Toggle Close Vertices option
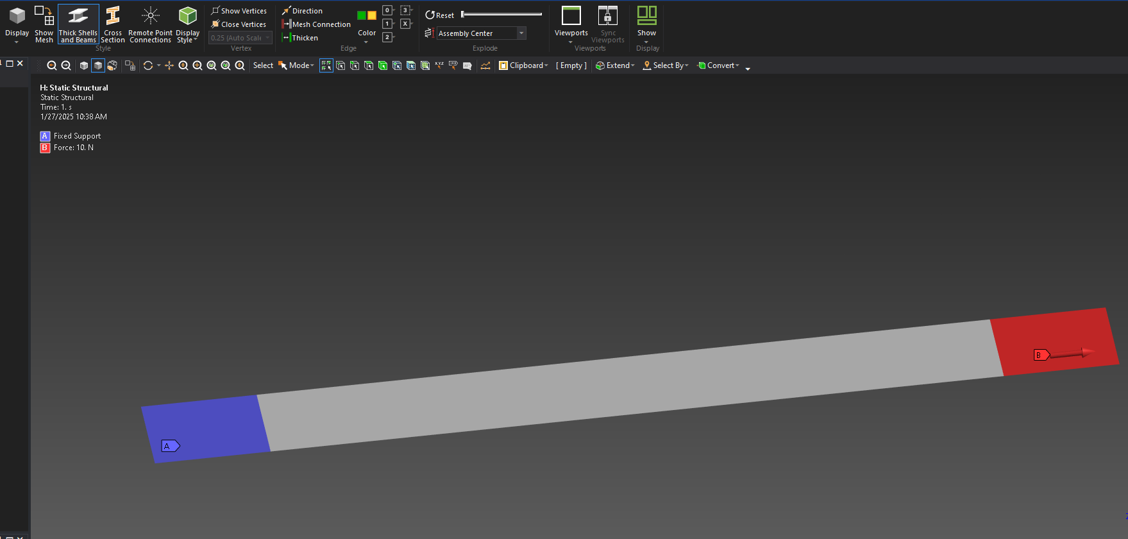 click(x=239, y=24)
